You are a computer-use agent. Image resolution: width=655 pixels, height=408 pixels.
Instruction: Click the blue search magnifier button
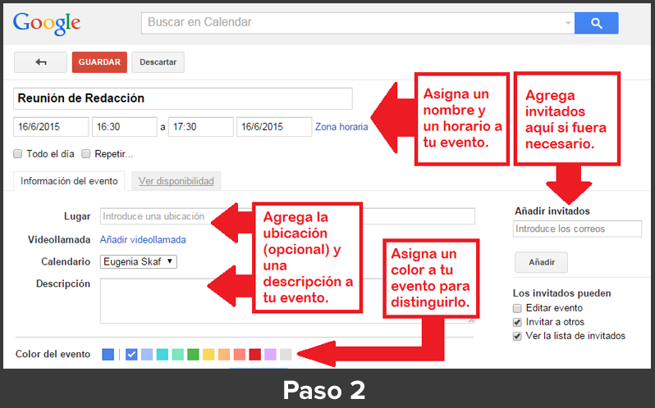(x=596, y=23)
